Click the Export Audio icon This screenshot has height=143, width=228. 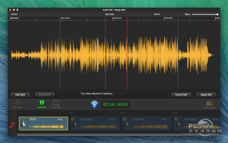pos(209,103)
